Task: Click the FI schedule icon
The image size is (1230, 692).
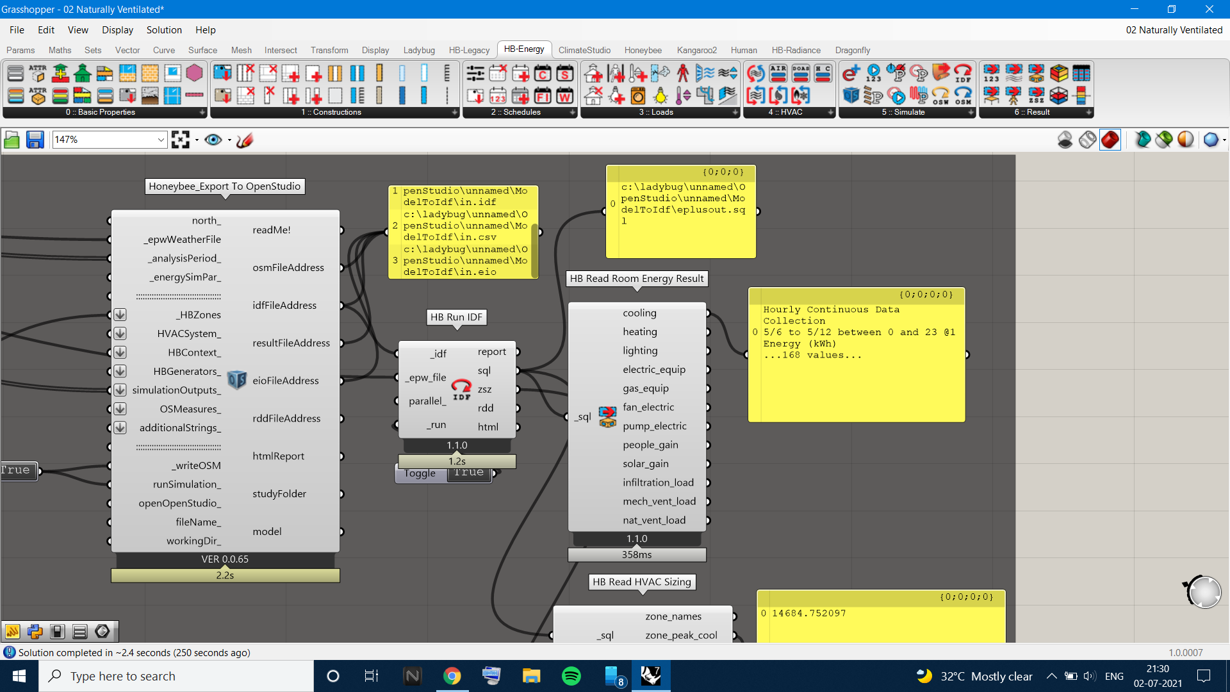Action: (x=543, y=96)
